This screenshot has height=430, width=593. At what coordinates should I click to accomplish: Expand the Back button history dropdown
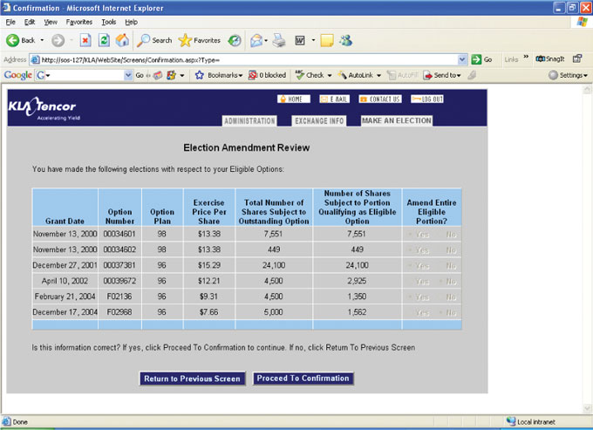[x=42, y=40]
